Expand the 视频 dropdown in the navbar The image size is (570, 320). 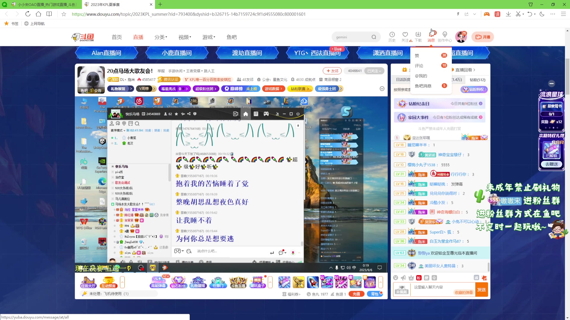[184, 37]
